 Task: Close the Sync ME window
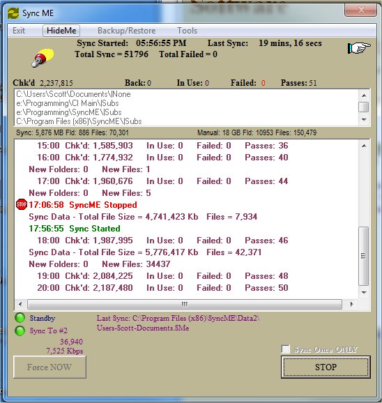tap(361, 10)
